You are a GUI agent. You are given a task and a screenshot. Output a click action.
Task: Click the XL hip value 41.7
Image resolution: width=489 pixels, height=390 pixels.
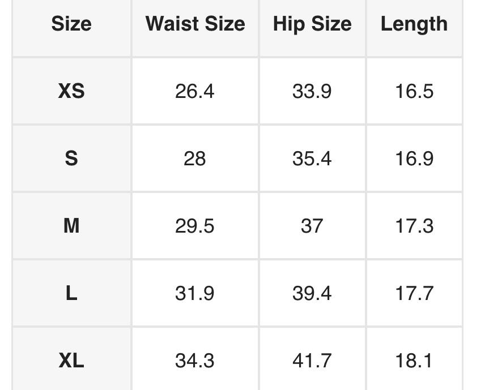tap(312, 360)
